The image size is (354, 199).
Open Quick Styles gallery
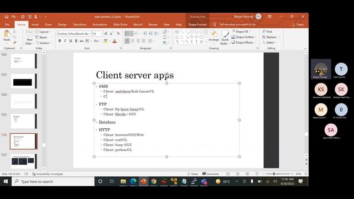(225, 38)
